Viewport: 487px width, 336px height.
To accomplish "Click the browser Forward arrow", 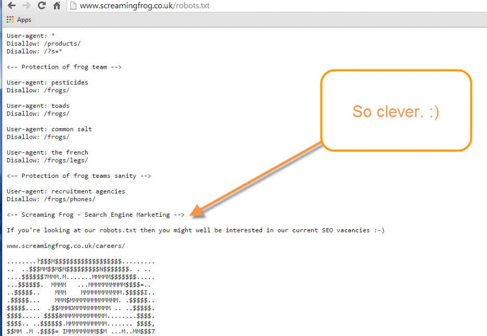I will click(27, 5).
